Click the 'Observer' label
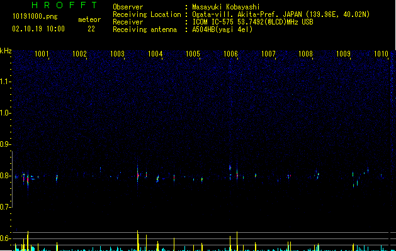This screenshot has height=251, width=396. pos(128,7)
